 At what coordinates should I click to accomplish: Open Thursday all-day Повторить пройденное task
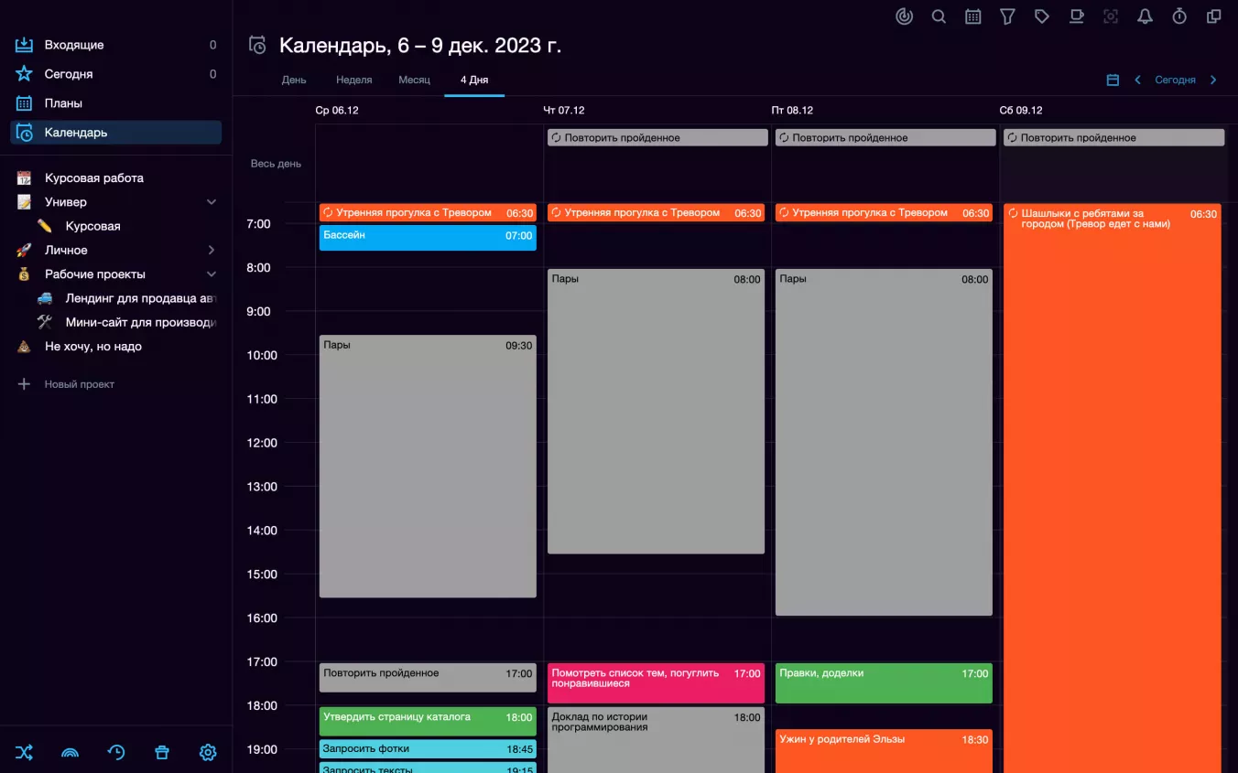point(657,137)
